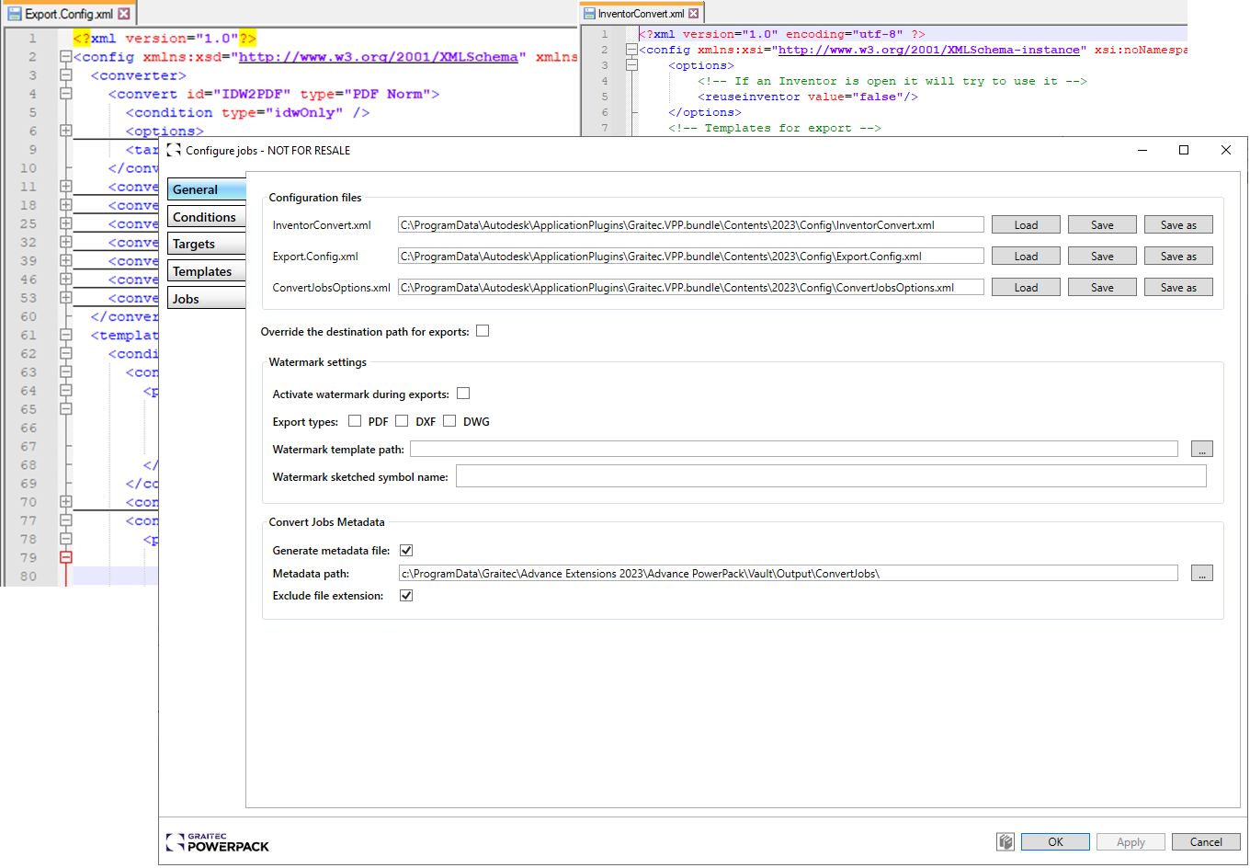1250x868 pixels.
Task: Expand the folded block at line 53
Action: tap(66, 297)
